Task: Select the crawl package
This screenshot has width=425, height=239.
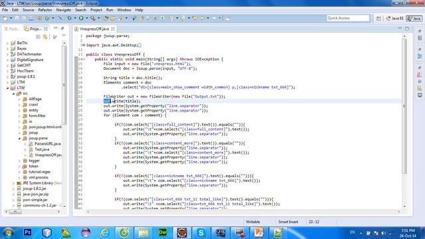Action: tap(33, 105)
